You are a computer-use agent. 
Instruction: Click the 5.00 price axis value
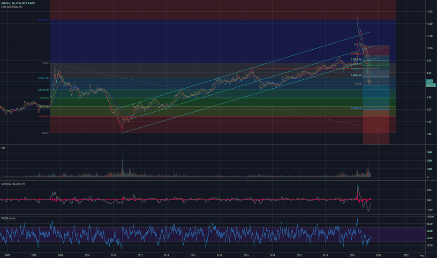coord(429,110)
